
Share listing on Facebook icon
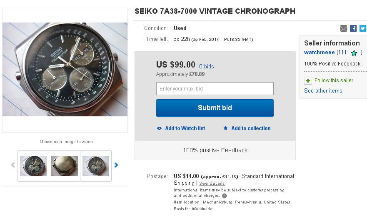click(x=353, y=28)
